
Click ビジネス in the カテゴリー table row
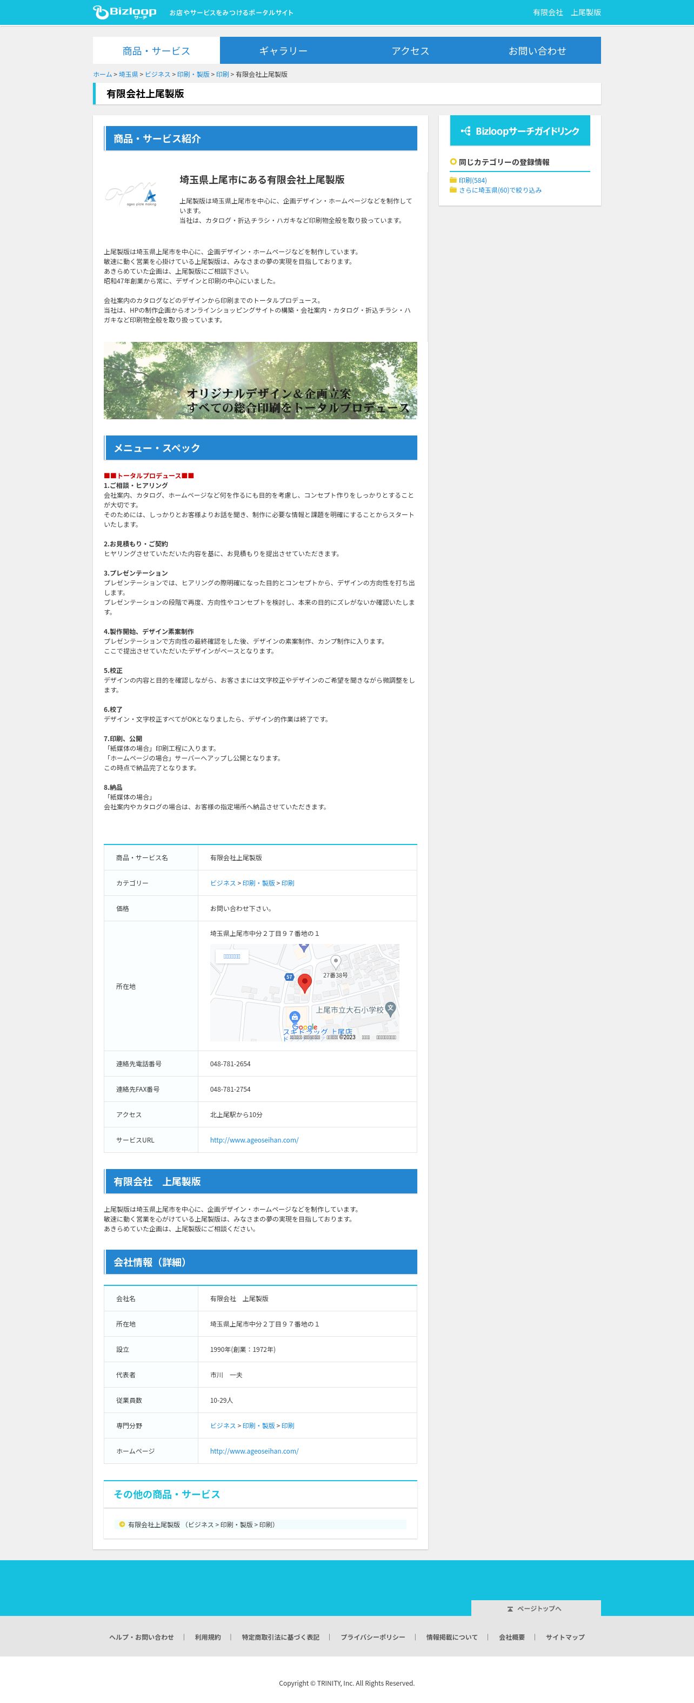pyautogui.click(x=223, y=883)
